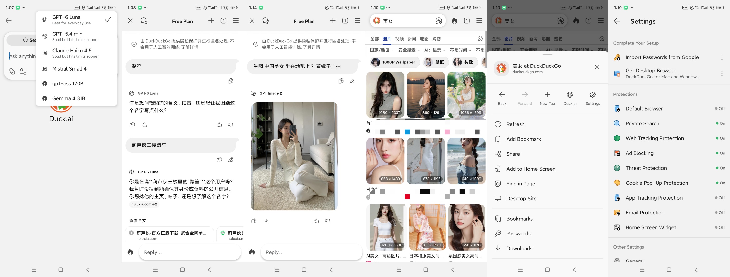
Task: Tap the paperclip attach icon in Duck.ai
Action: pyautogui.click(x=12, y=71)
